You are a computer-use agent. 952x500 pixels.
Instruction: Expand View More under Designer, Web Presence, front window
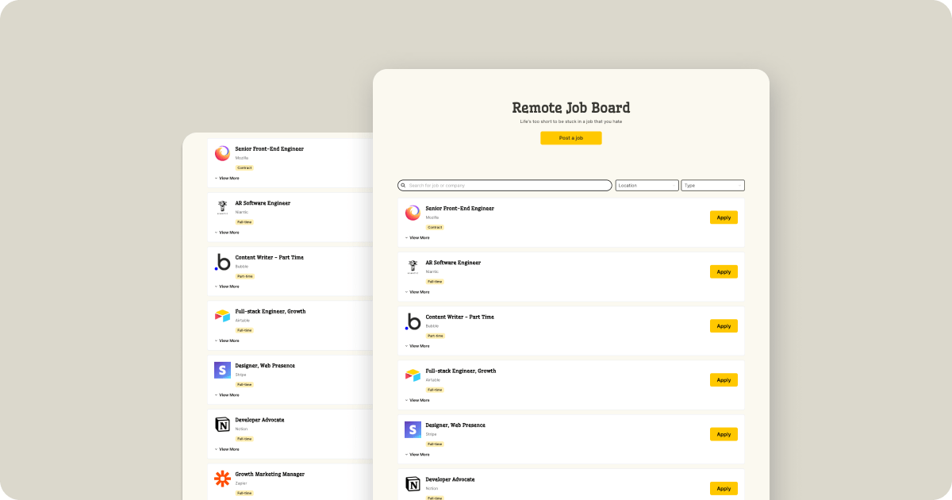pyautogui.click(x=417, y=454)
